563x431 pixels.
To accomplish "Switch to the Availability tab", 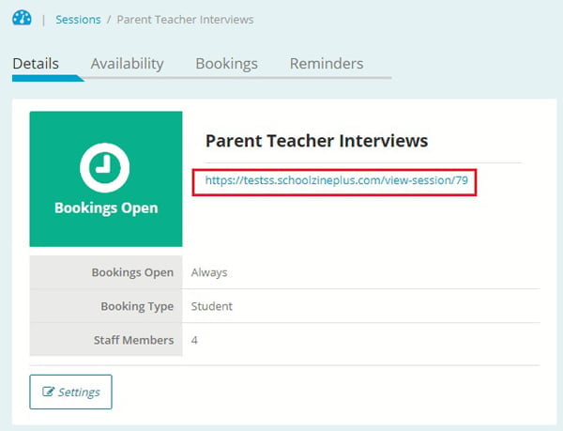I will (127, 64).
